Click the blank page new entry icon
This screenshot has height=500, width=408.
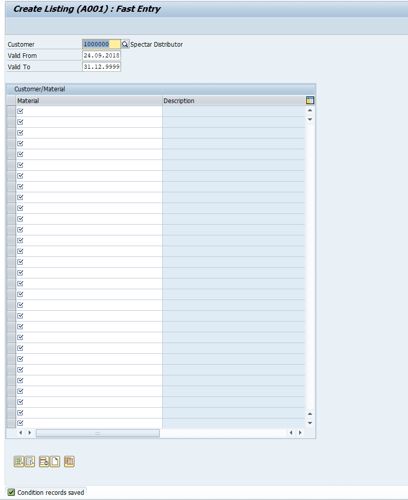point(55,462)
